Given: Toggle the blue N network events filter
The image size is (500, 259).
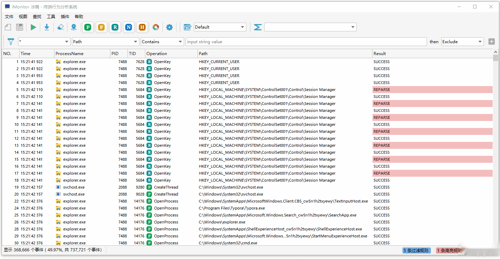Looking at the screenshot, I should (x=129, y=27).
